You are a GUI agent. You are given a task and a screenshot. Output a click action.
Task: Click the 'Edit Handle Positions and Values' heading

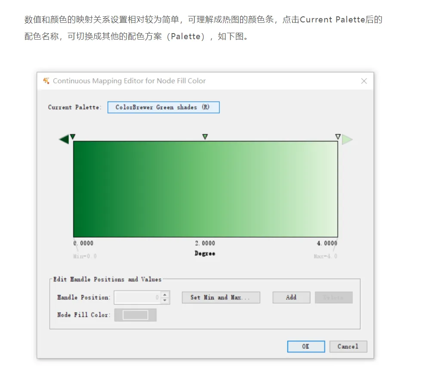[107, 279]
